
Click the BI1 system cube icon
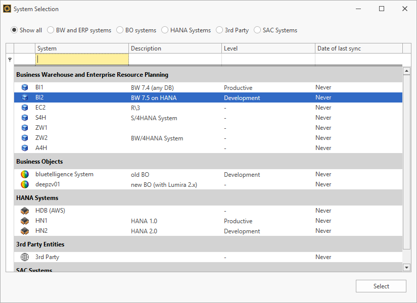coord(25,87)
